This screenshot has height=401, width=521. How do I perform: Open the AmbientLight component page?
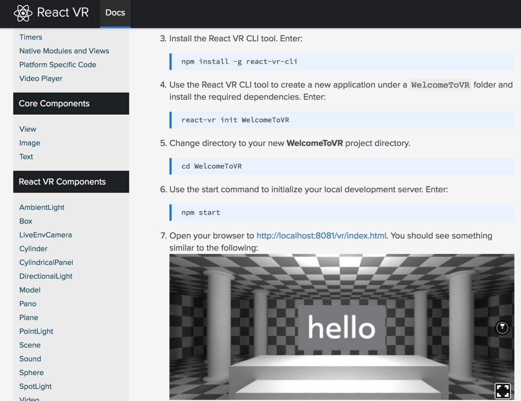point(42,207)
